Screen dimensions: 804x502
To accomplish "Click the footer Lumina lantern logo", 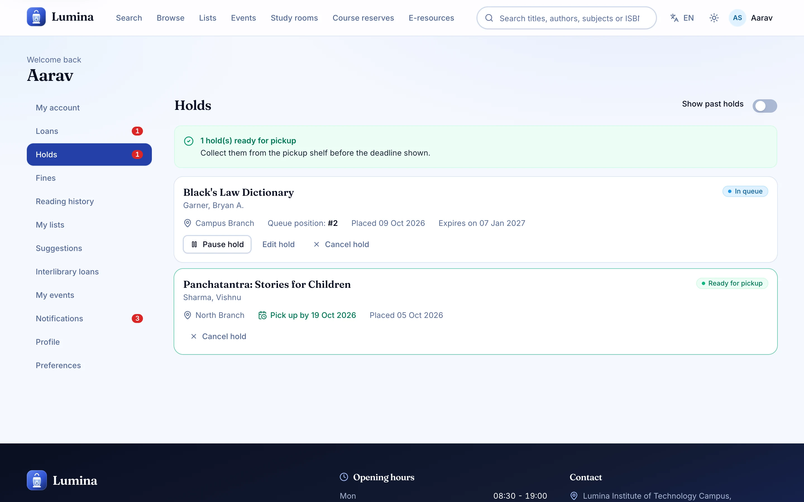I will pos(37,480).
